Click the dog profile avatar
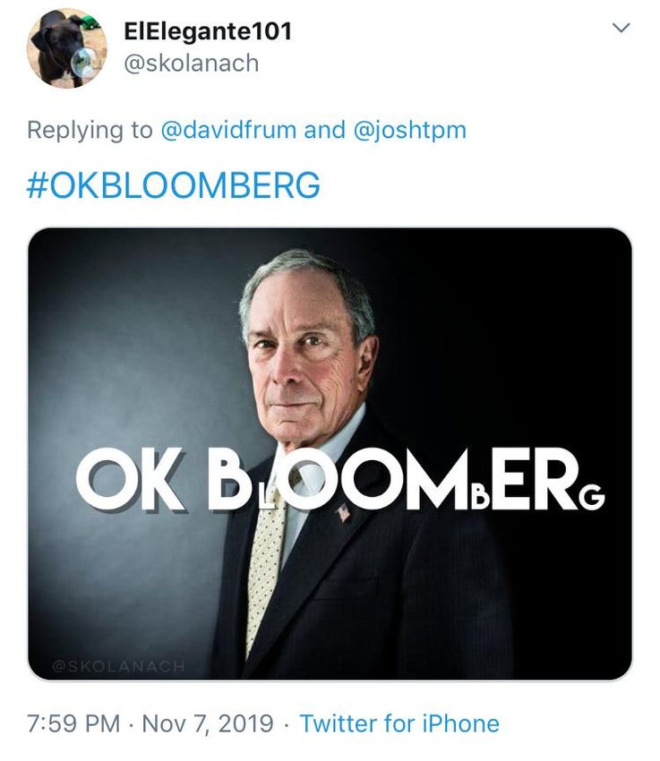Viewport: 660px width, 761px height. (67, 48)
